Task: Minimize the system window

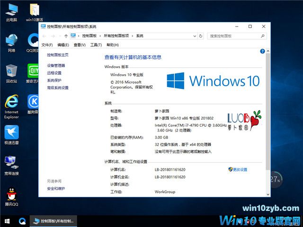Action: click(237, 26)
